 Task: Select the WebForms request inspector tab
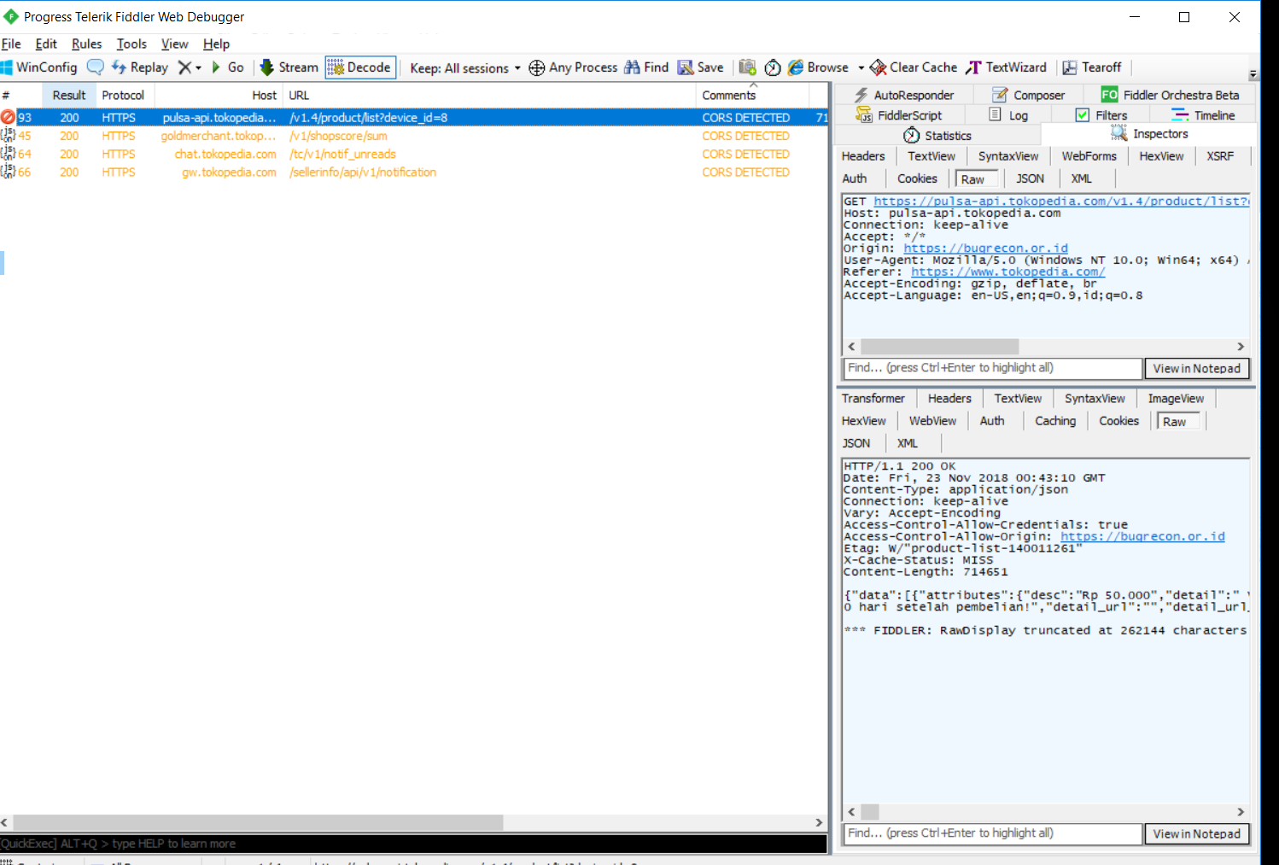coord(1089,156)
